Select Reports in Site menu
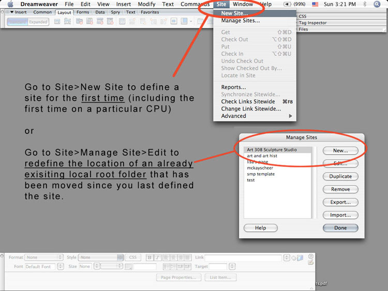This screenshot has height=291, width=388. coord(255,87)
